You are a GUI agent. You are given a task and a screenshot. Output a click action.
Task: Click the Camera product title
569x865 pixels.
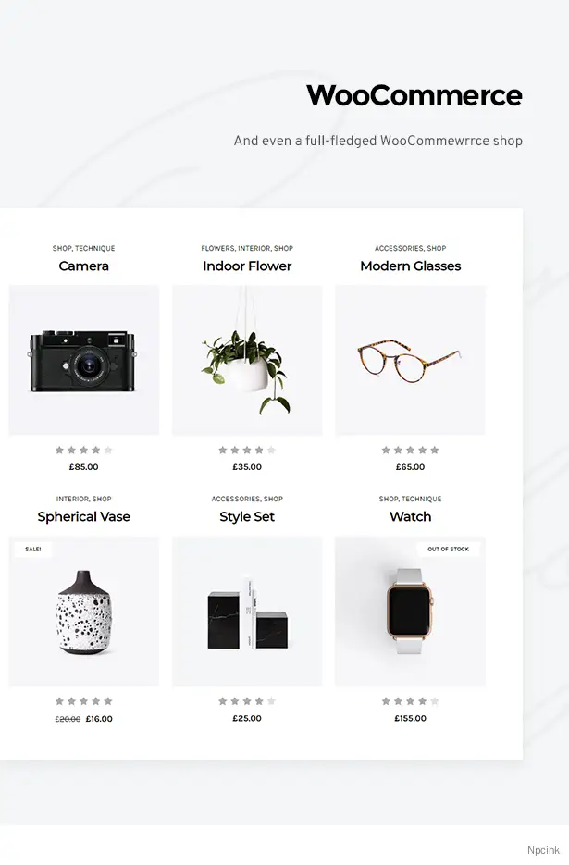click(84, 266)
